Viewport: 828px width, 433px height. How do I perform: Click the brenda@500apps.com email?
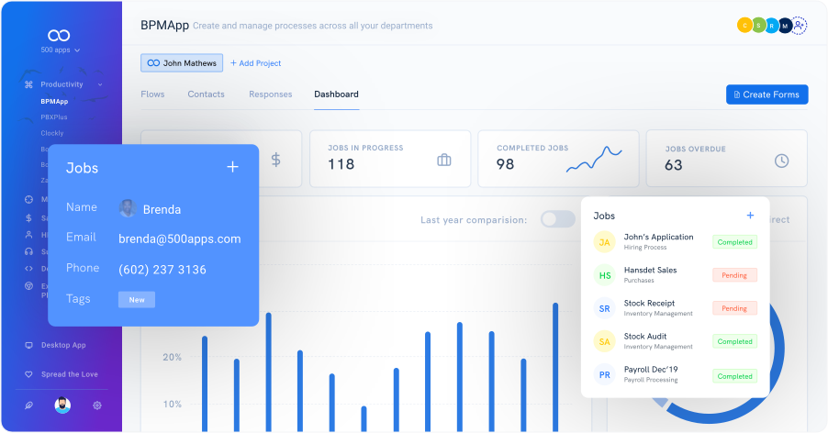tap(180, 239)
